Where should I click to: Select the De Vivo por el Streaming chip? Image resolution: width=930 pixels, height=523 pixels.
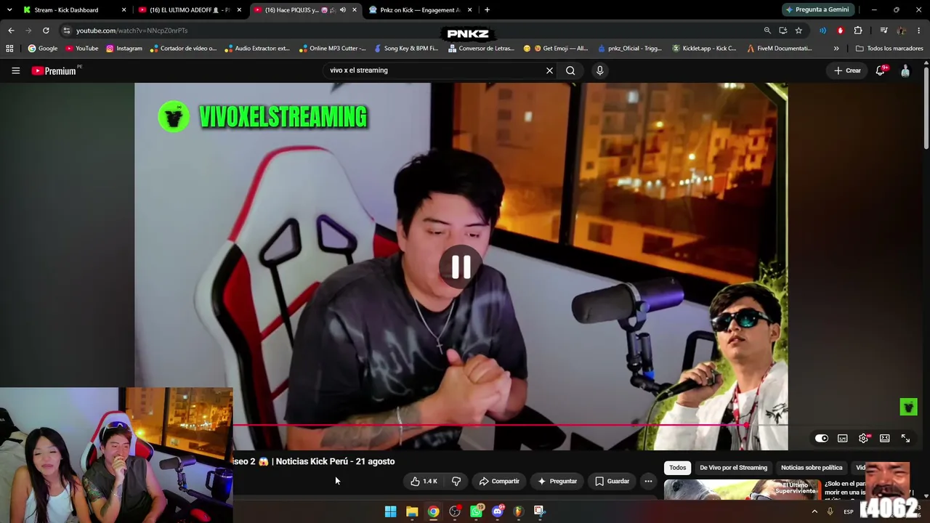[733, 468]
